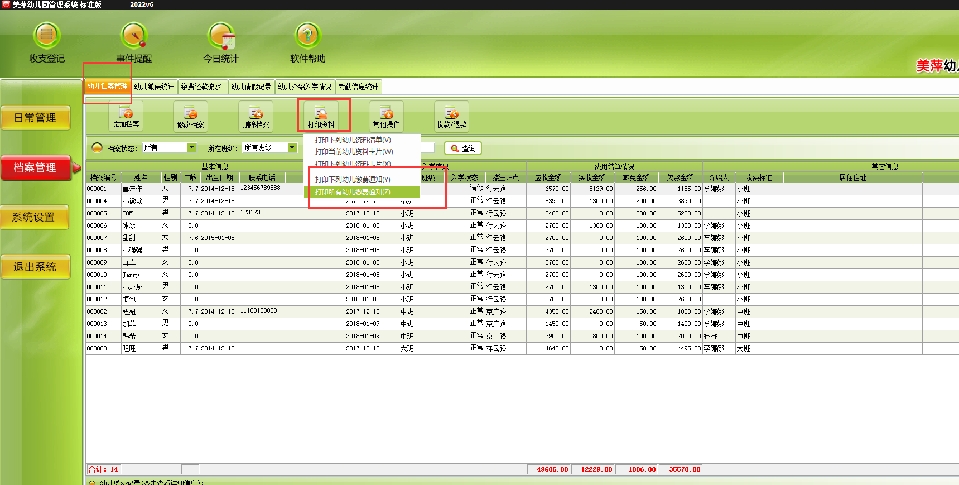
Task: Click the 事件提醒 reminder icon
Action: tap(134, 36)
